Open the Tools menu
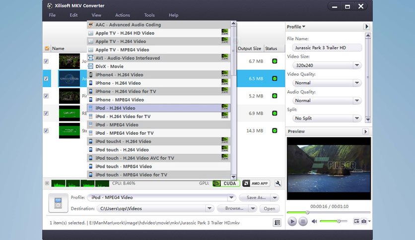Image resolution: width=415 pixels, height=240 pixels. [149, 15]
